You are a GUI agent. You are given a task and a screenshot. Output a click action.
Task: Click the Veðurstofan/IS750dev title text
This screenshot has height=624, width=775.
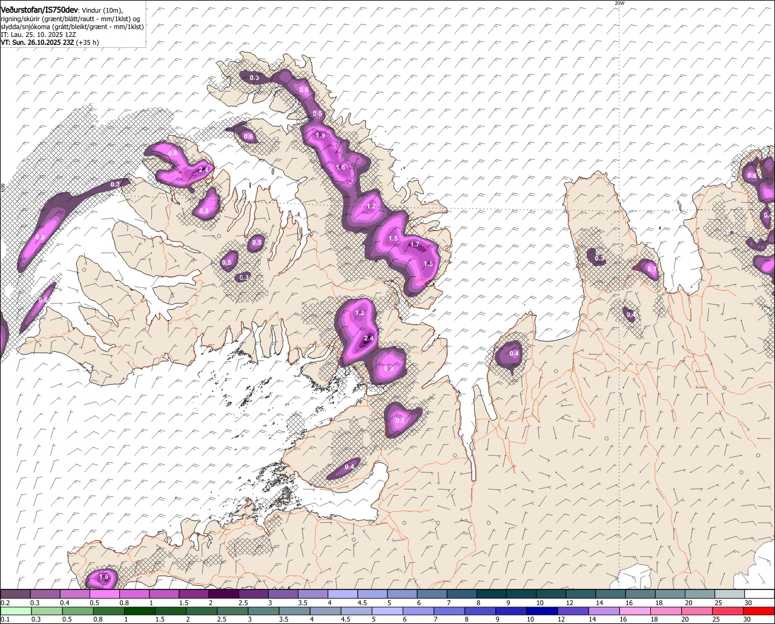[39, 10]
